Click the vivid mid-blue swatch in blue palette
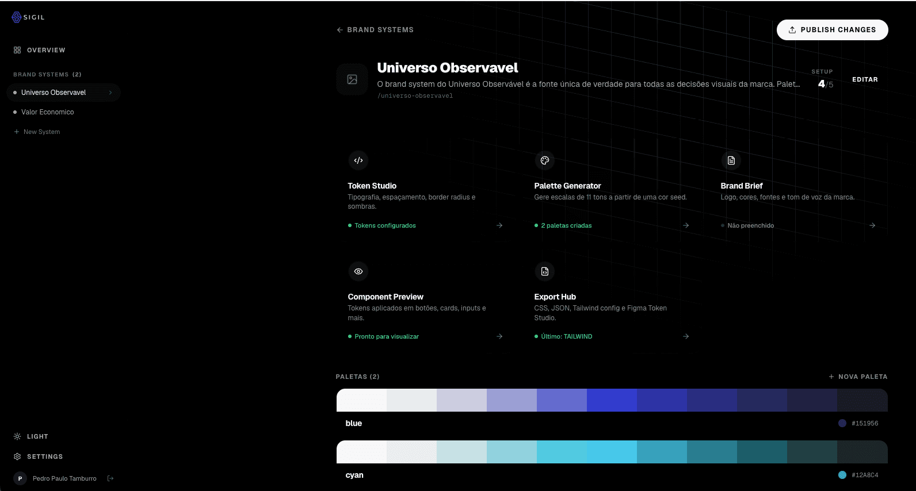This screenshot has height=491, width=916. [x=612, y=400]
